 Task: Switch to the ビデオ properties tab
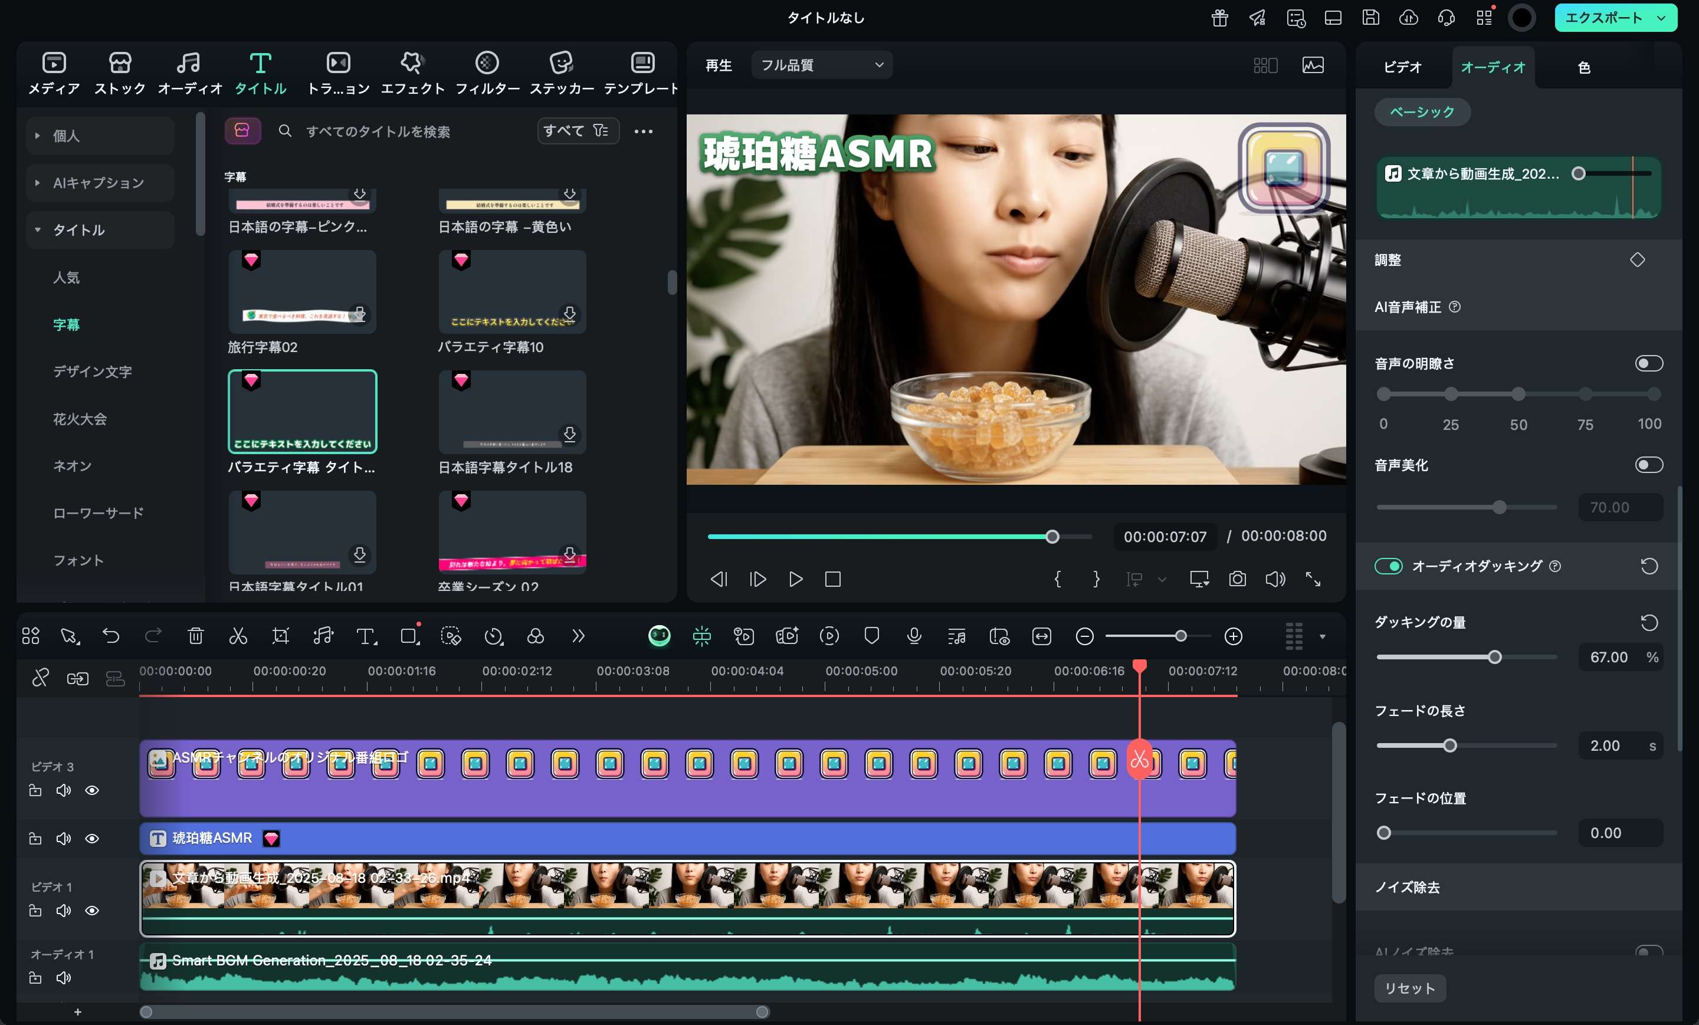point(1402,67)
